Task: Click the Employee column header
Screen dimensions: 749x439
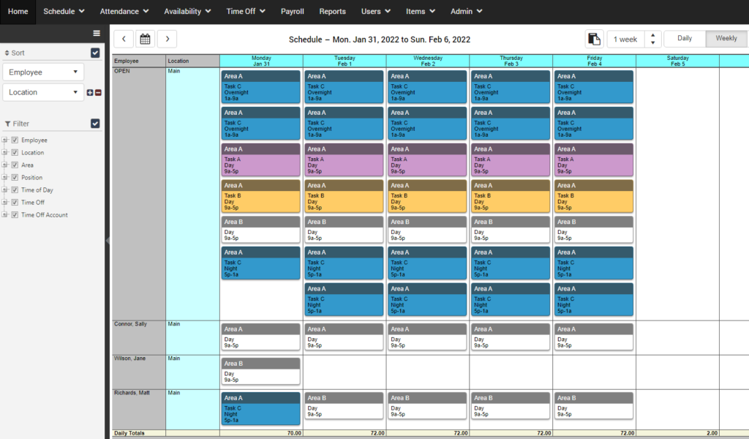Action: pyautogui.click(x=139, y=61)
